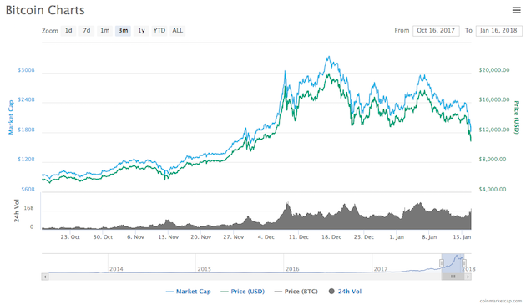Click the $20,000.00 price axis label
Viewport: 526px width, 305px height.
pos(494,70)
